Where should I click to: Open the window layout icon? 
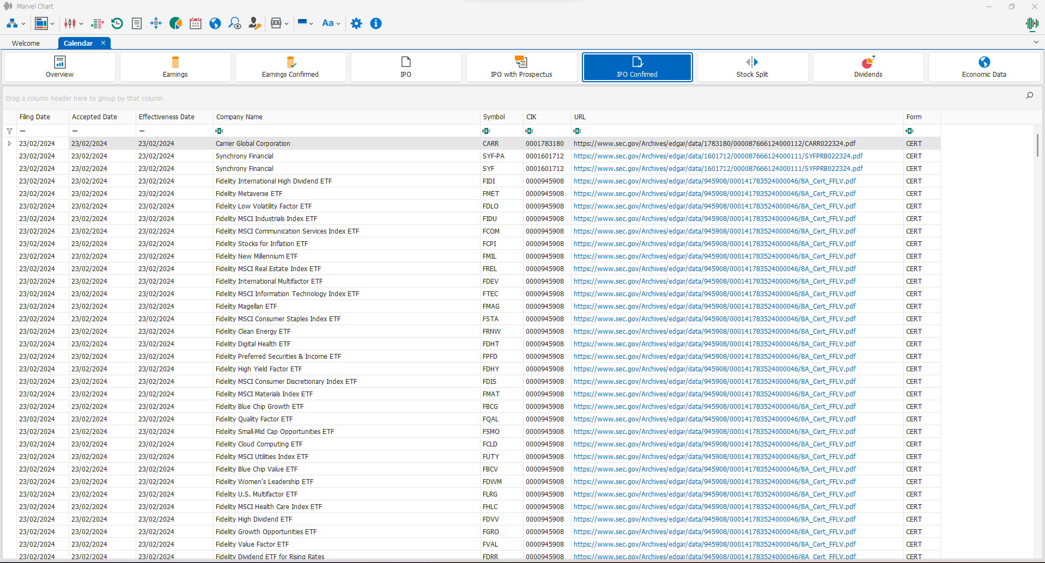pos(41,23)
